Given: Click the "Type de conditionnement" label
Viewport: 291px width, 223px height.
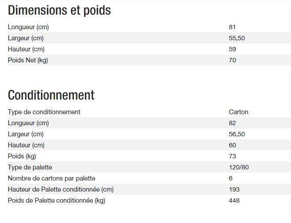Looking at the screenshot, I should click(44, 112).
